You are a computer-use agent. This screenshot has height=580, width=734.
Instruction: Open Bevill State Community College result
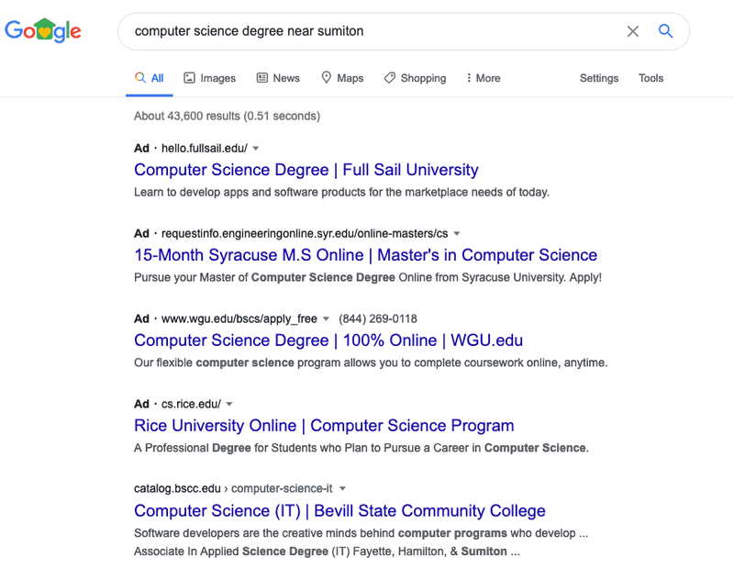point(339,511)
